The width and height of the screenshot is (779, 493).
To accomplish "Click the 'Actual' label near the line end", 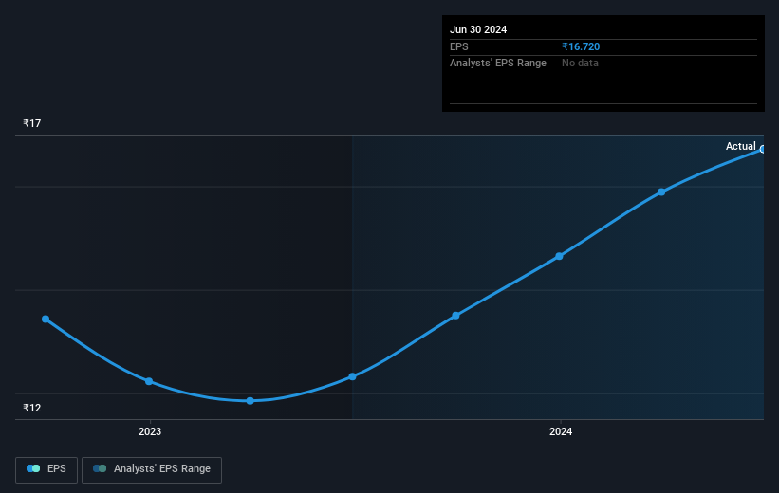I will [740, 146].
